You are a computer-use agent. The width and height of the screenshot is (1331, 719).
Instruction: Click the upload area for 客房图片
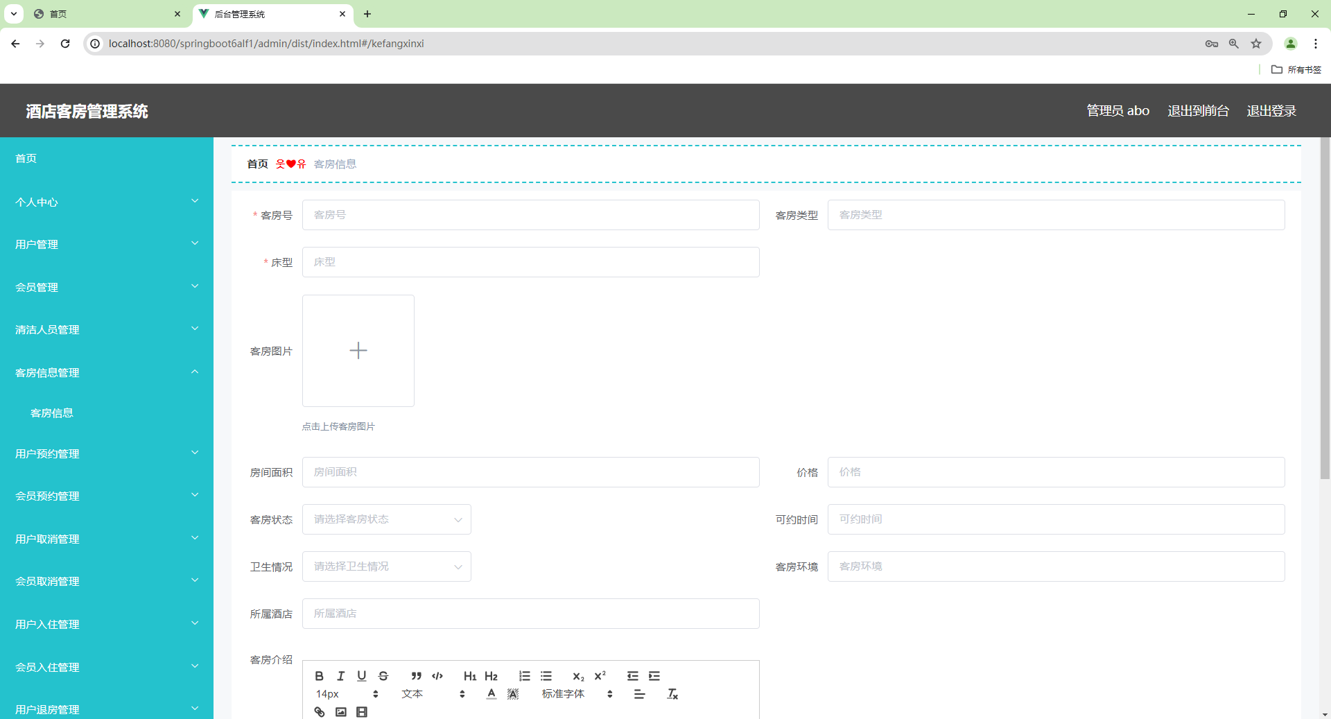pos(358,351)
